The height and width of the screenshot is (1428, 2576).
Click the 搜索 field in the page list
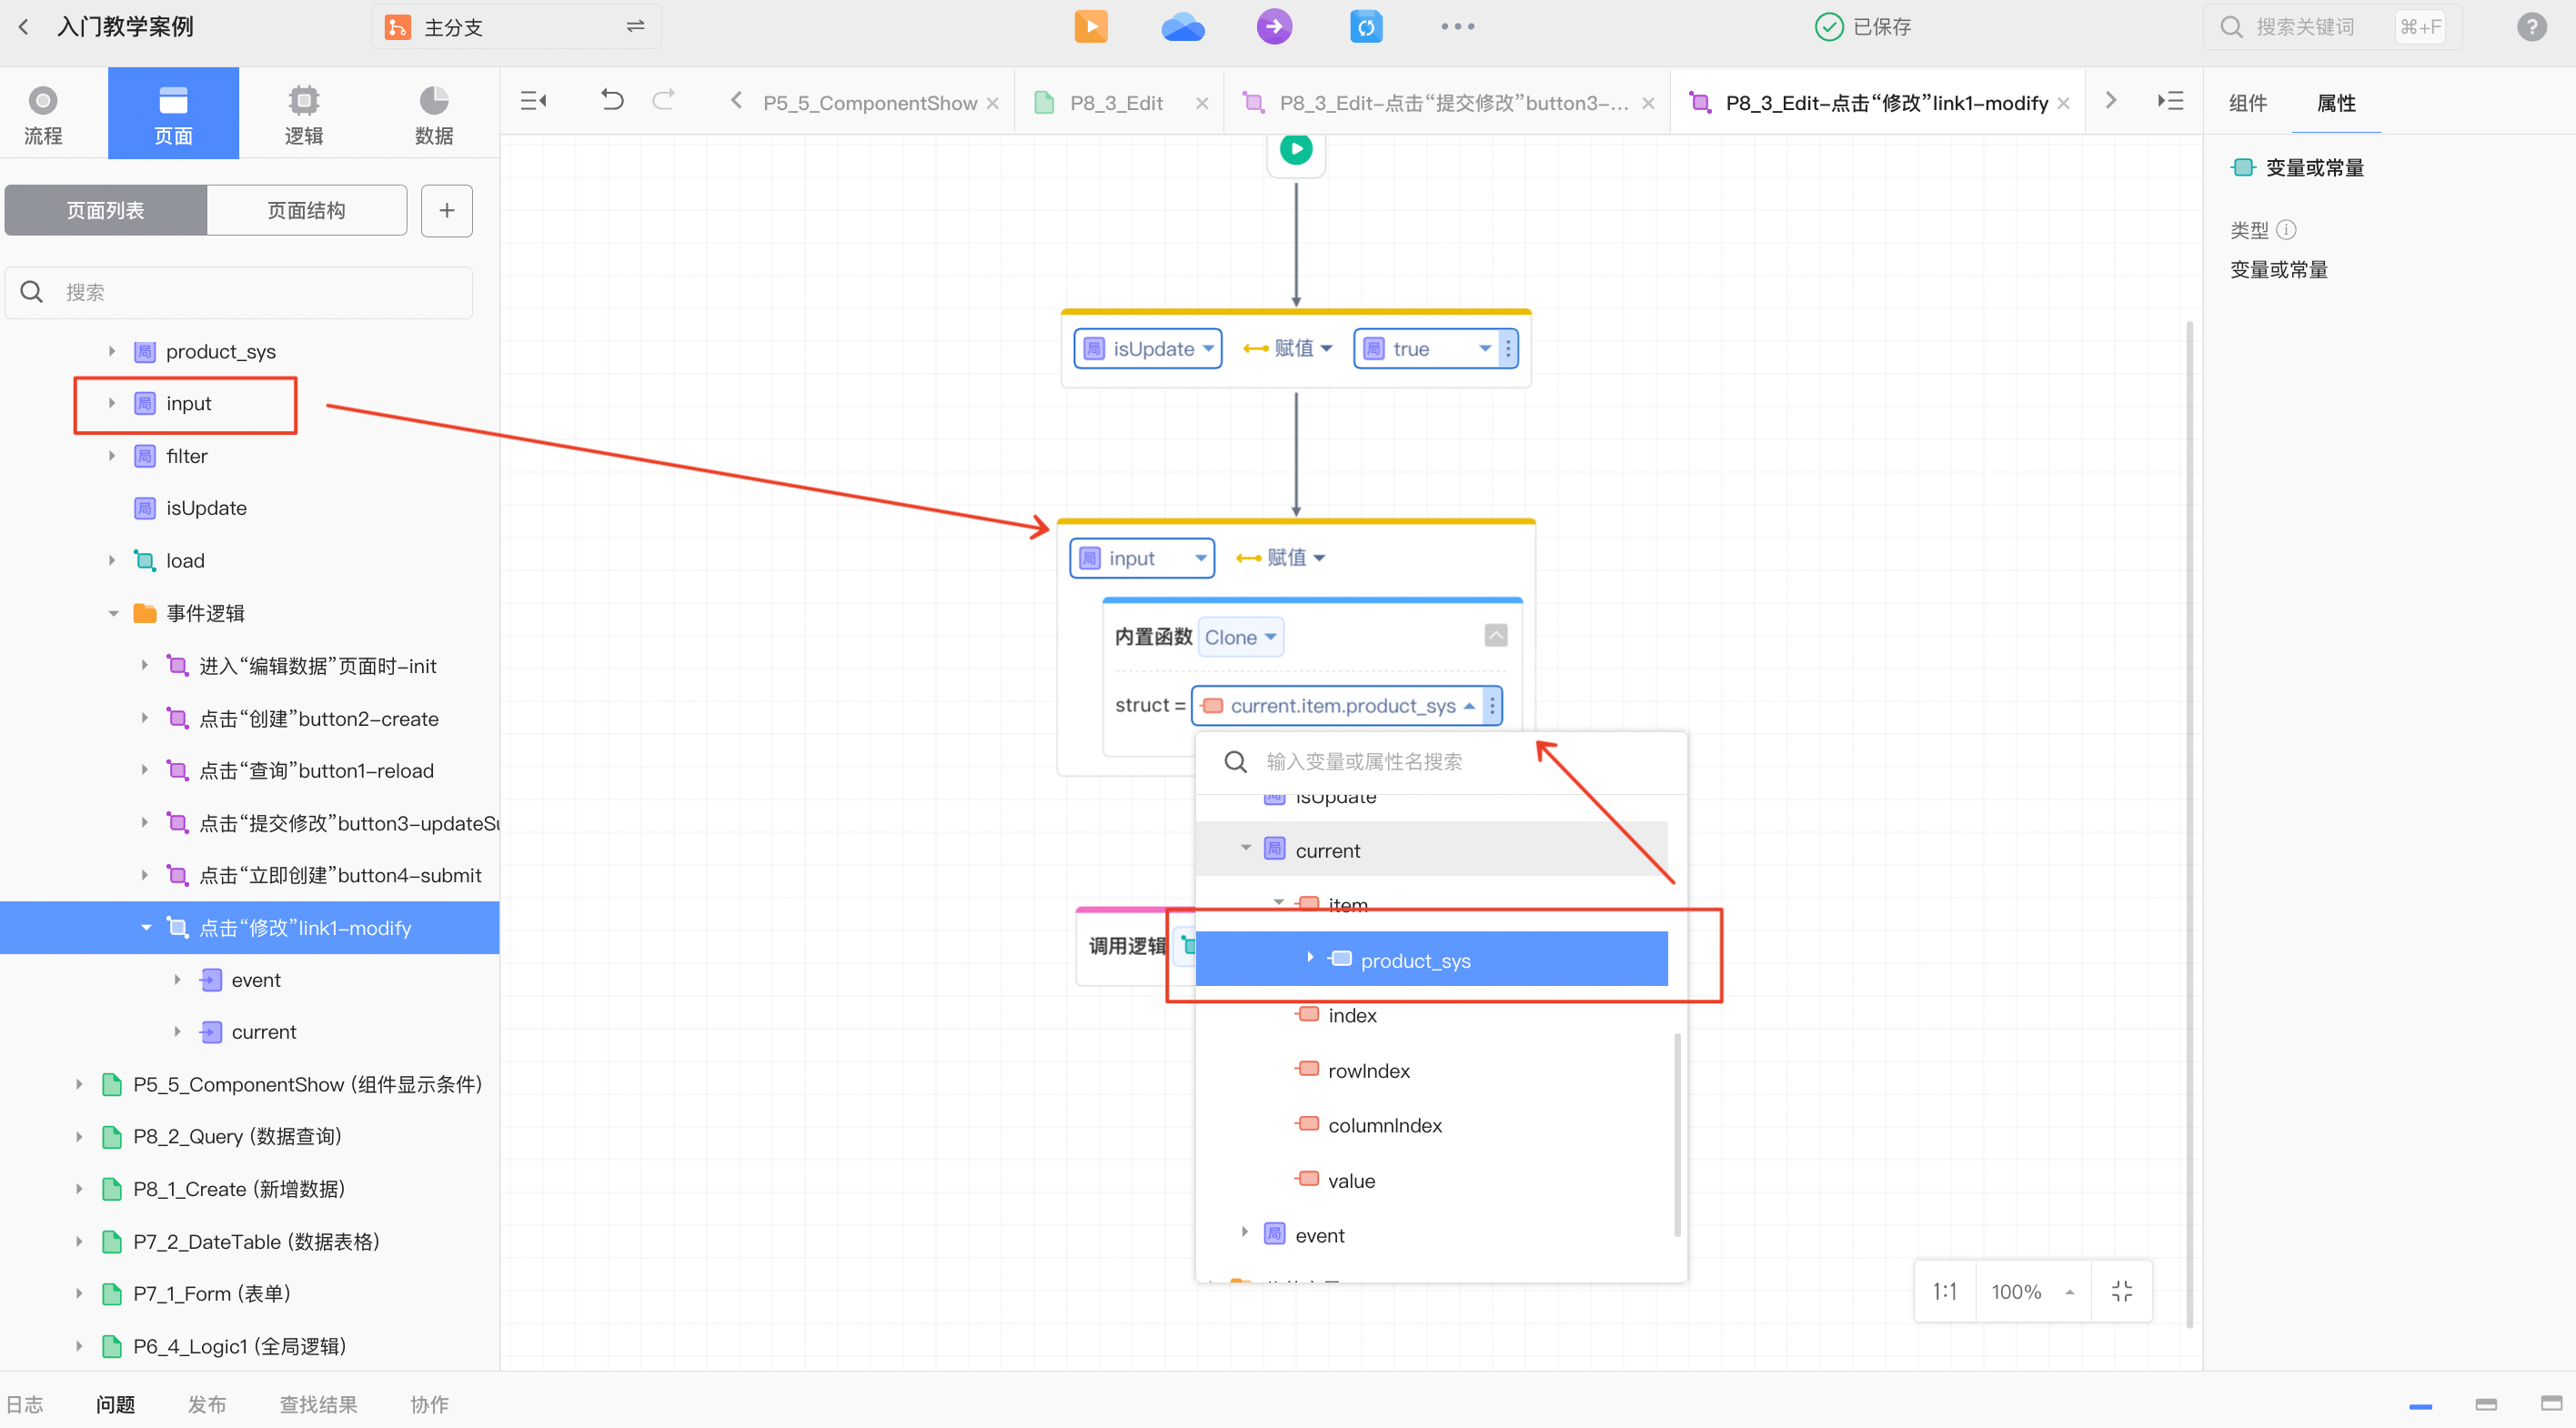tap(239, 292)
